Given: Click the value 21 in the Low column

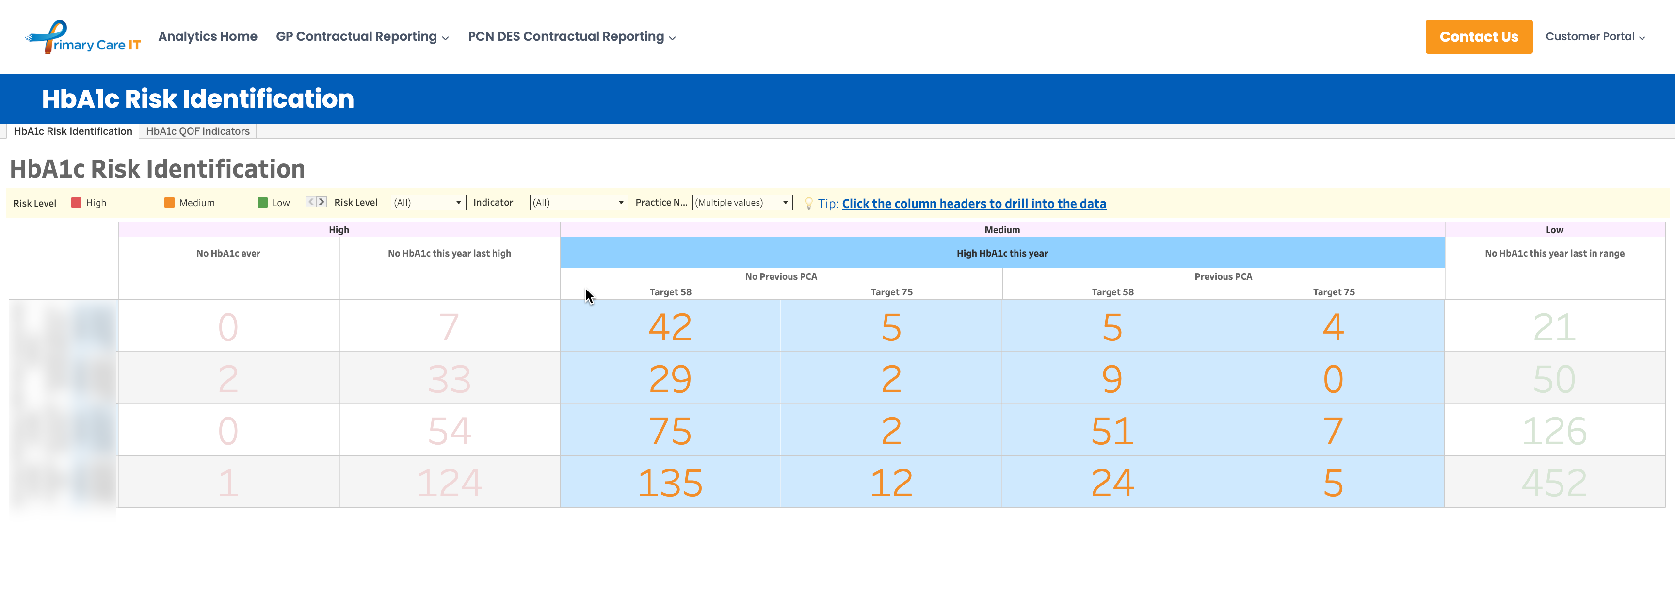Looking at the screenshot, I should (x=1554, y=327).
